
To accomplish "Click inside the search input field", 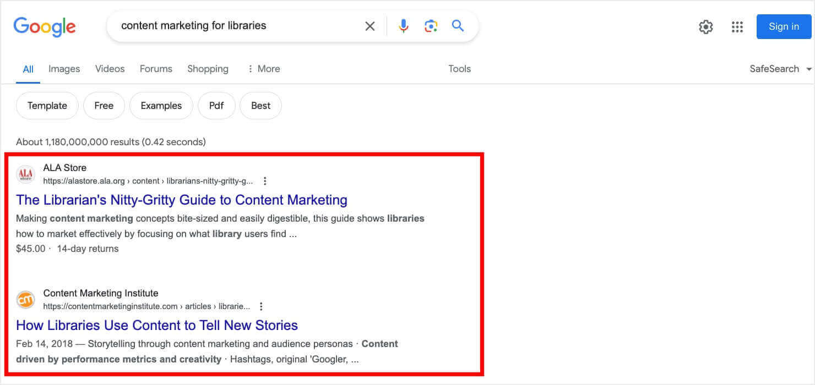I will click(237, 25).
